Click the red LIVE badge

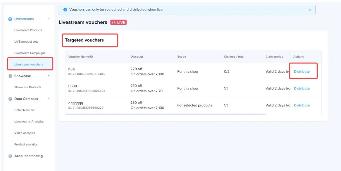(119, 23)
